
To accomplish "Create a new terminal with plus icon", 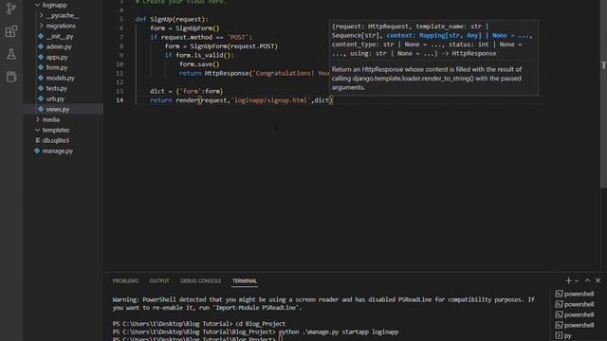I will click(568, 280).
